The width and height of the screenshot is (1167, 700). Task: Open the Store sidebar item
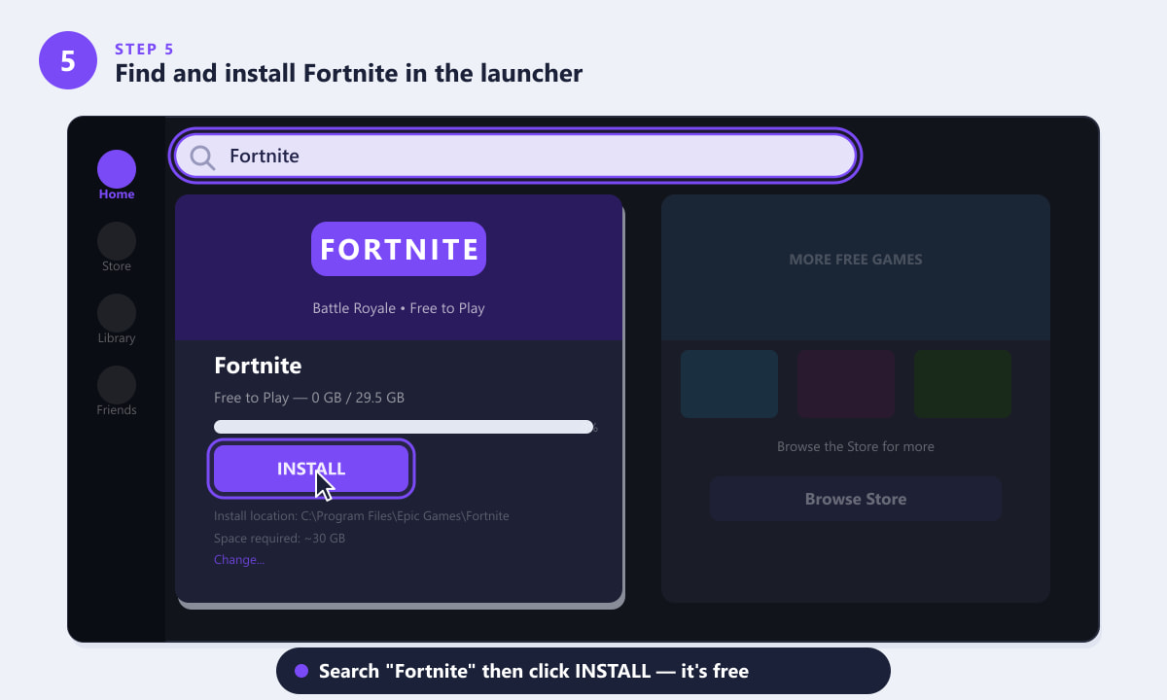117,248
